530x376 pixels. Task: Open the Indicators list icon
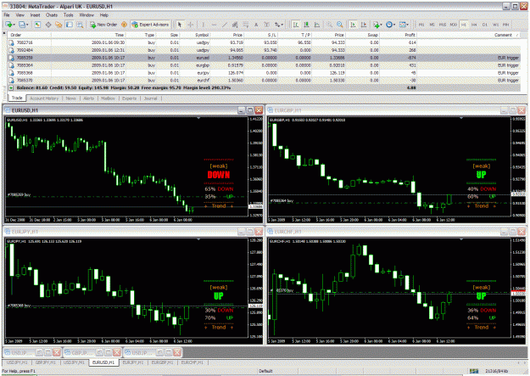[377, 25]
